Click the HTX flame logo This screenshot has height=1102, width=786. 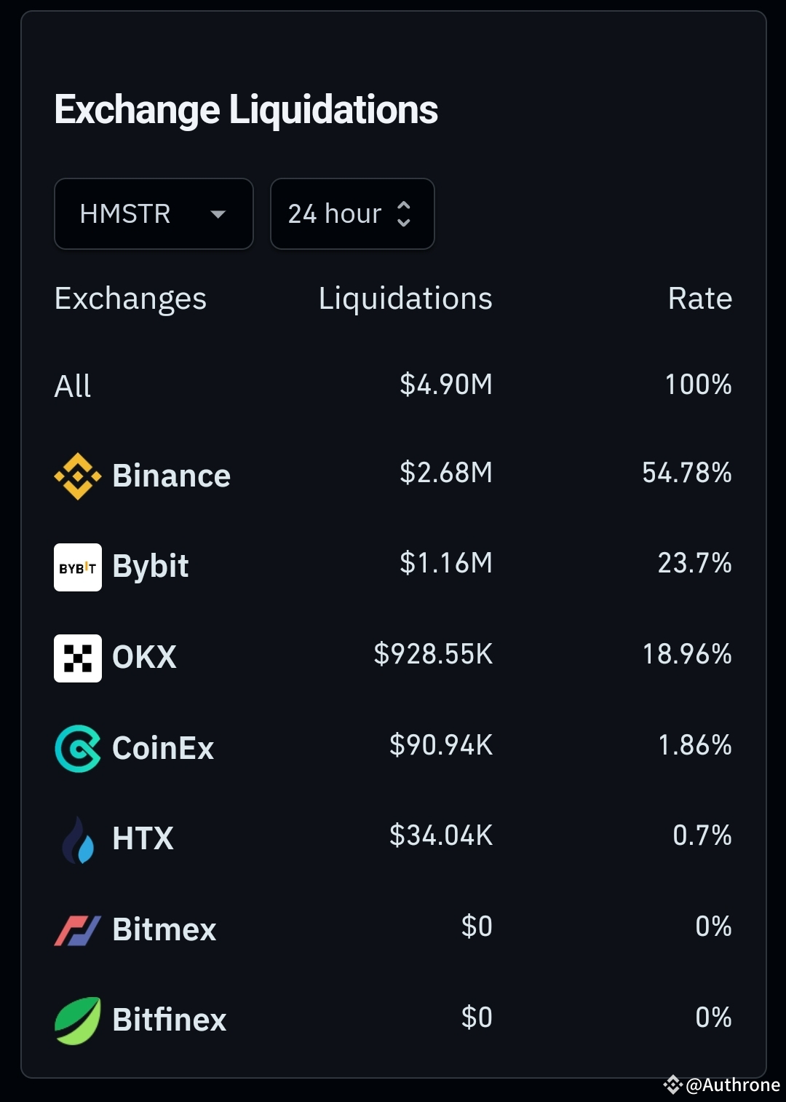78,839
